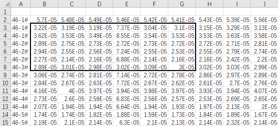The width and height of the screenshot is (278, 126).
Task: Select cell J11 with 4.07E-05
Action: pyautogui.click(x=264, y=91)
